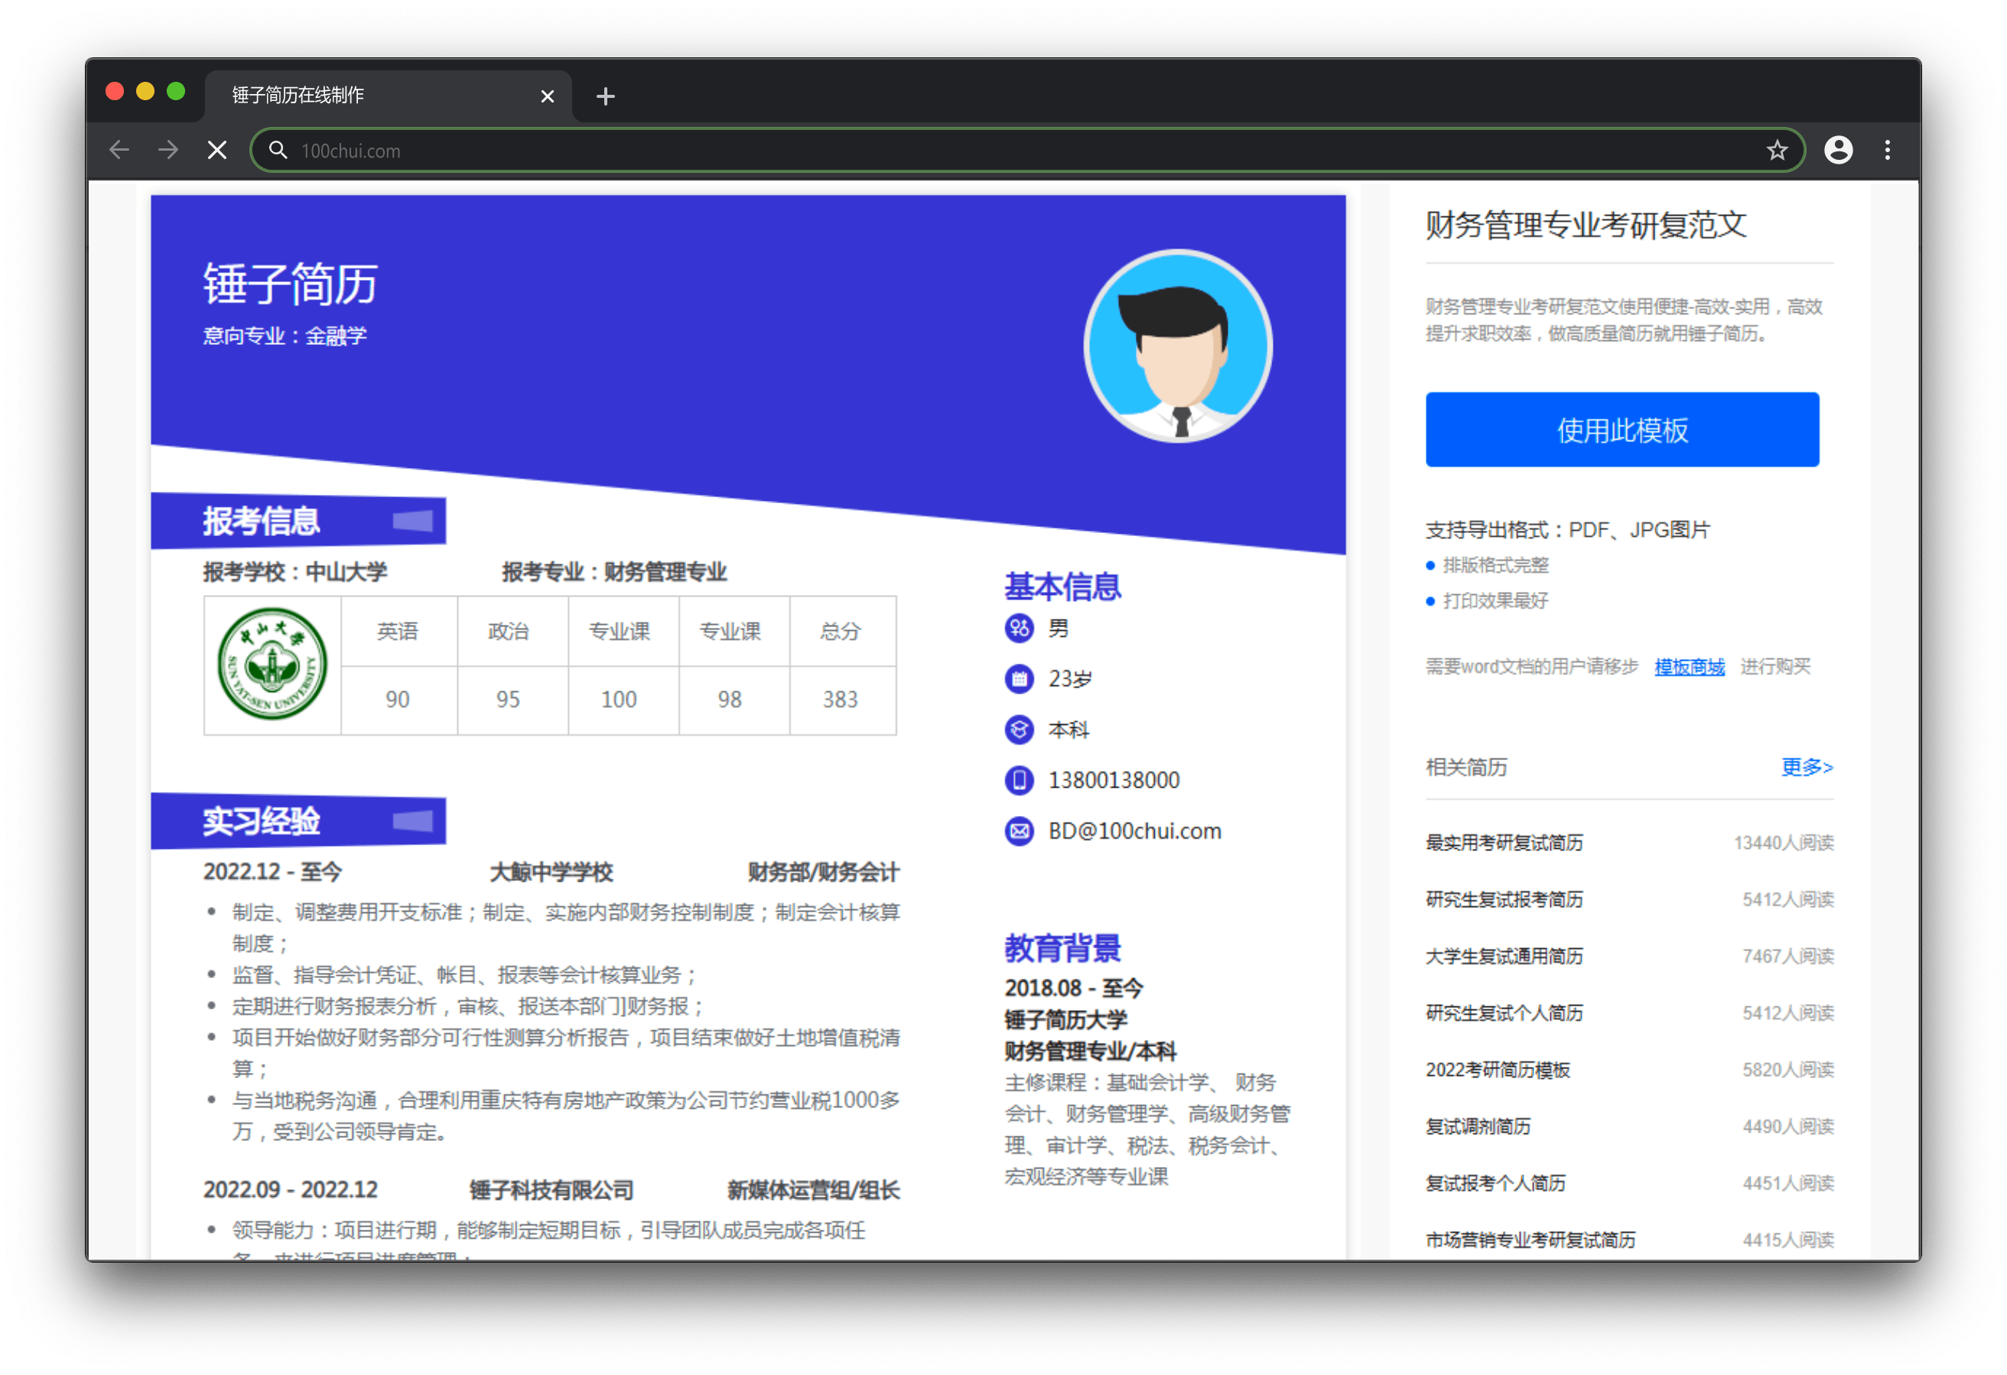This screenshot has width=2007, height=1375.
Task: Click the 财务部/财务会计 position text
Action: (x=823, y=873)
